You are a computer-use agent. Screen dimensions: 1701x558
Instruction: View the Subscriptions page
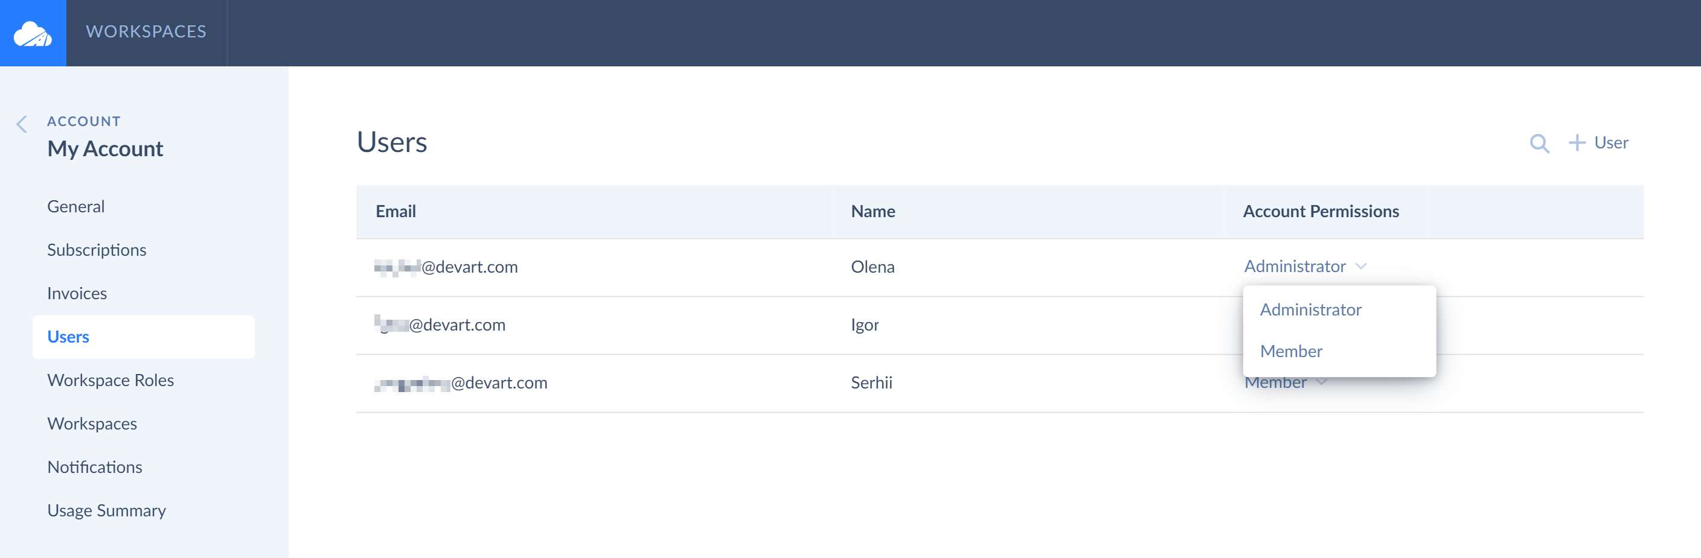(x=97, y=249)
